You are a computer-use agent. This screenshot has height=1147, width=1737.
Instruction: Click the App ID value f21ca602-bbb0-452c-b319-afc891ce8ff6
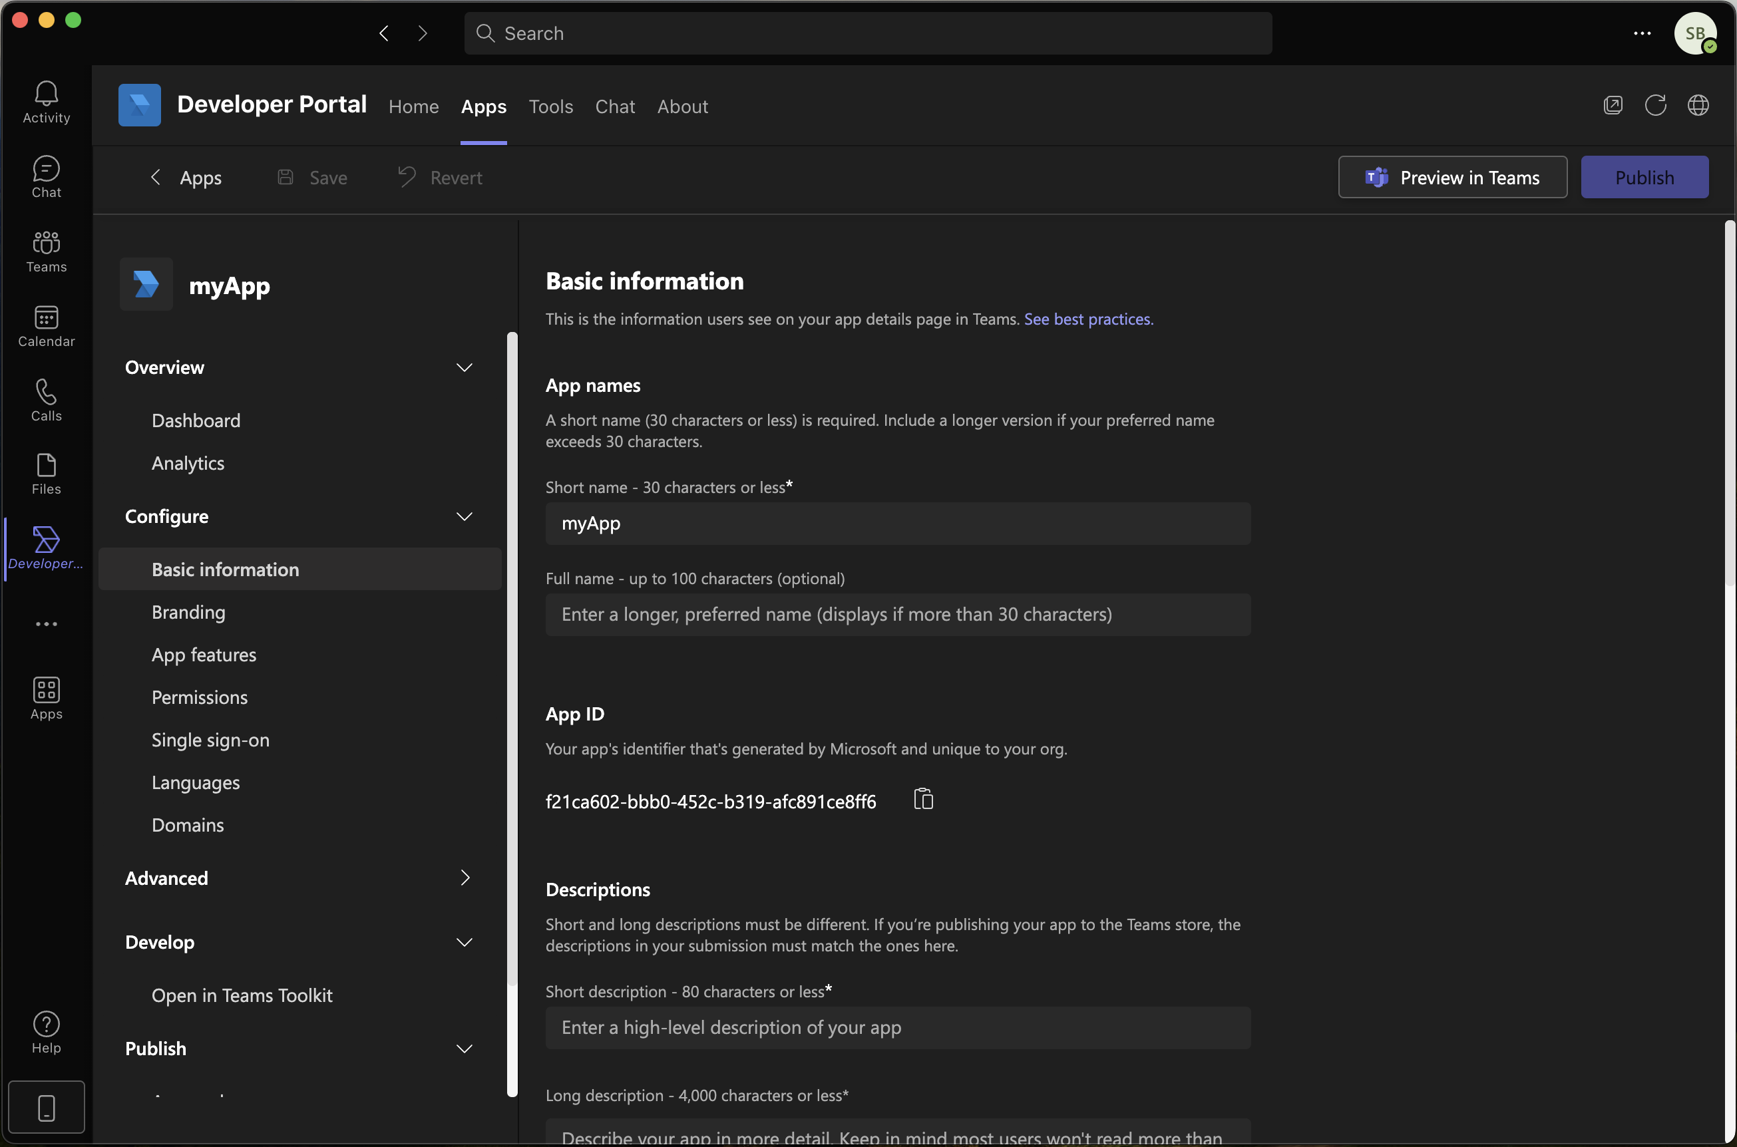(711, 802)
